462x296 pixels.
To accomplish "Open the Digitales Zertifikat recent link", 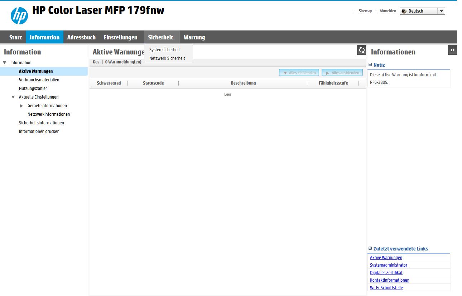I will coord(386,273).
